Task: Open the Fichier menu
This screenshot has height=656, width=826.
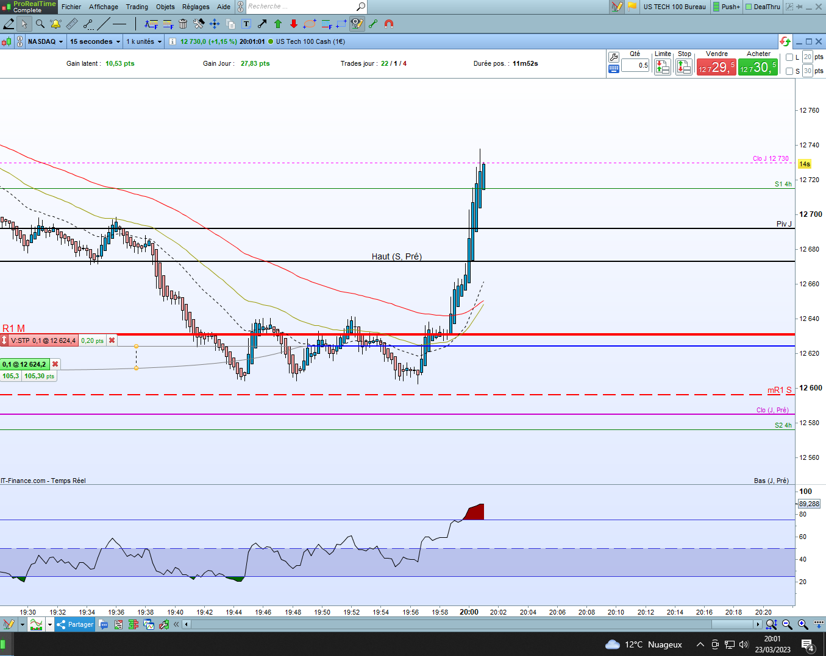Action: point(71,7)
